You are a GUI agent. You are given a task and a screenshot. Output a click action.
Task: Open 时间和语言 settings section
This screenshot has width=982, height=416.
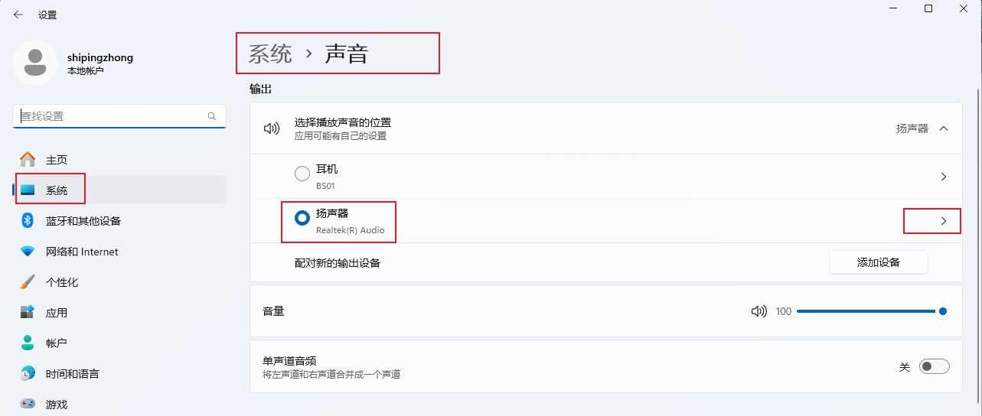72,374
